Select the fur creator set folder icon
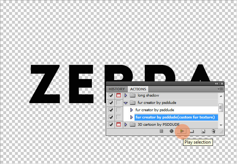Image resolution: width=237 pixels, height=164 pixels. point(133,102)
